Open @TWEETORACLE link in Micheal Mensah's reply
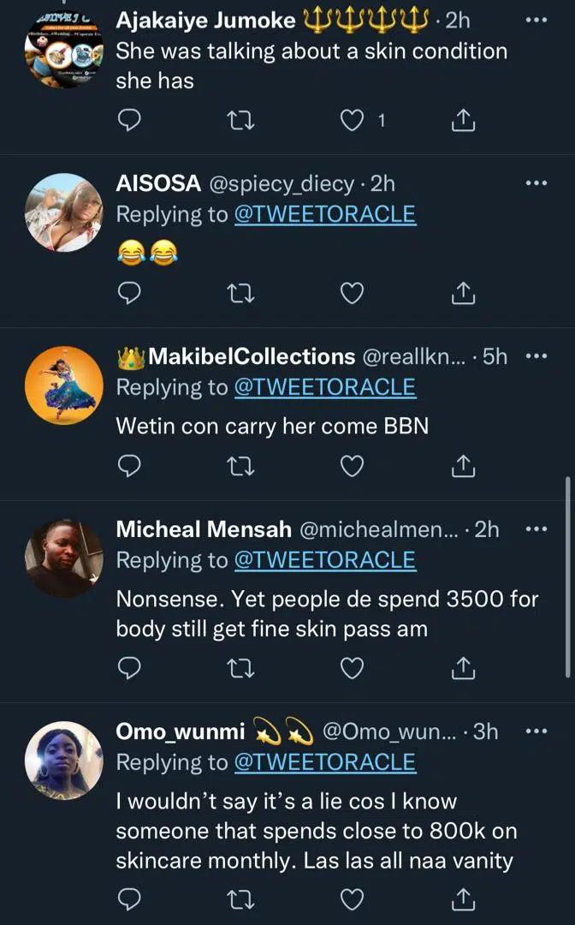Screen dimensions: 575x925 click(324, 560)
